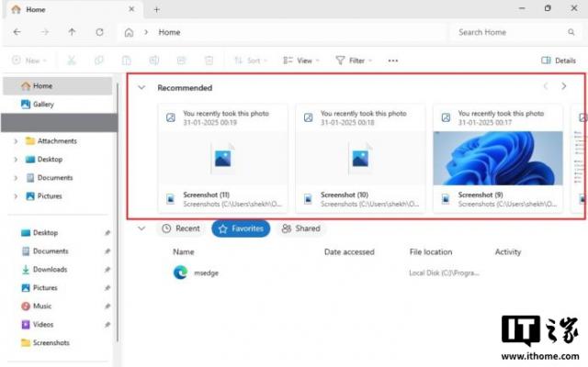Open the Filter dropdown menu
The width and height of the screenshot is (588, 367).
(x=354, y=61)
